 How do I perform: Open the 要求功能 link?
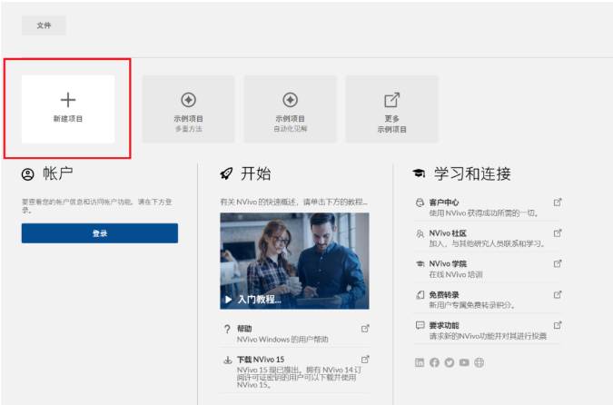click(x=487, y=331)
